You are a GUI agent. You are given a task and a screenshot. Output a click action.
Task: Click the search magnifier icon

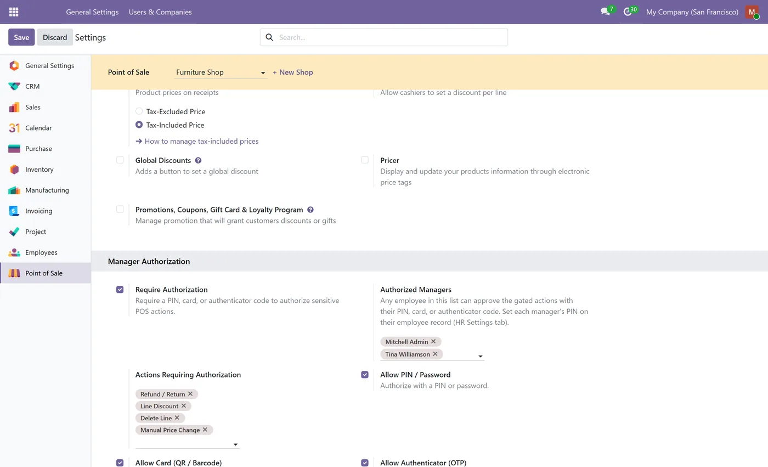tap(269, 37)
